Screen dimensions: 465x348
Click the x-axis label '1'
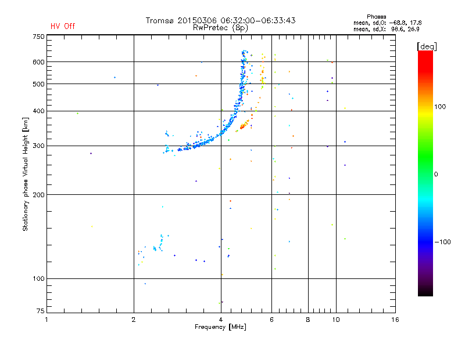46,320
